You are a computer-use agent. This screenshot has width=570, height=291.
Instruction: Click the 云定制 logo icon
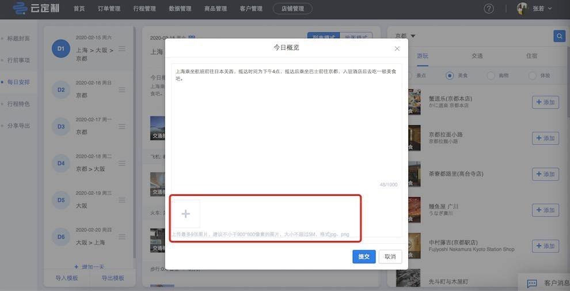click(20, 9)
